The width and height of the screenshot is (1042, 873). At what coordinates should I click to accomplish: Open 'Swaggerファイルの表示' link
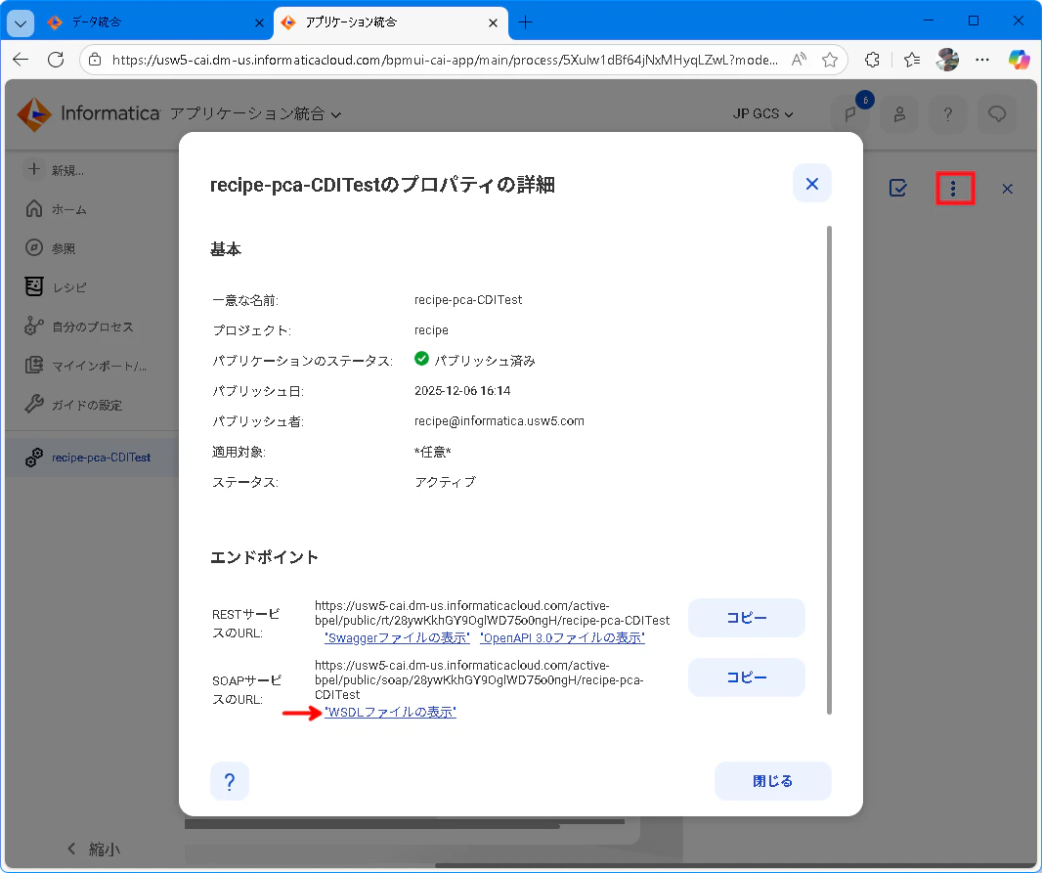coord(397,638)
